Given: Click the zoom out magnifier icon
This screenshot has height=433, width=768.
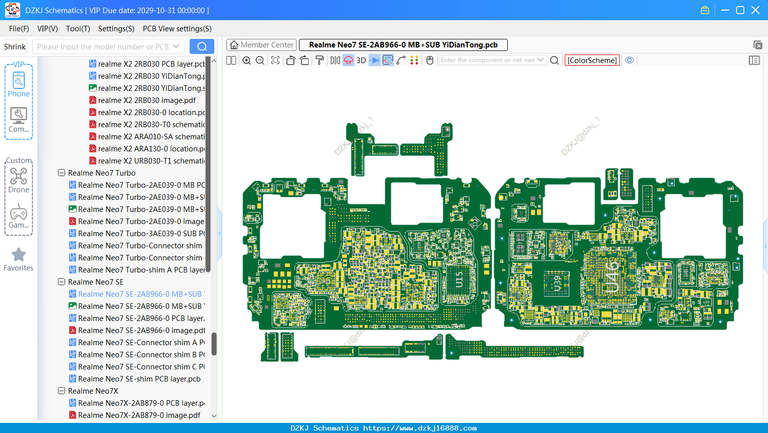Looking at the screenshot, I should tap(260, 60).
